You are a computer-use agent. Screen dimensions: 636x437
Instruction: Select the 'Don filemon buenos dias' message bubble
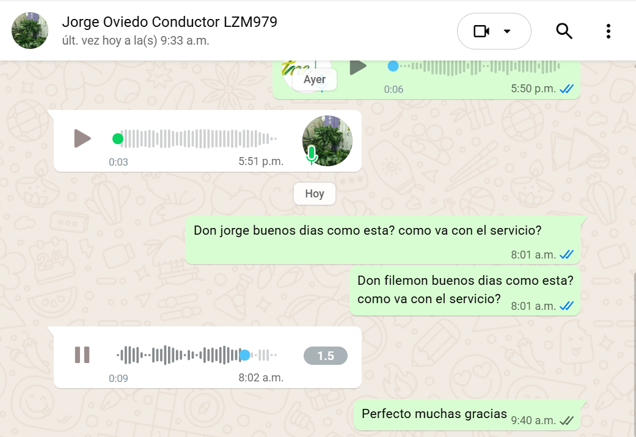[465, 290]
